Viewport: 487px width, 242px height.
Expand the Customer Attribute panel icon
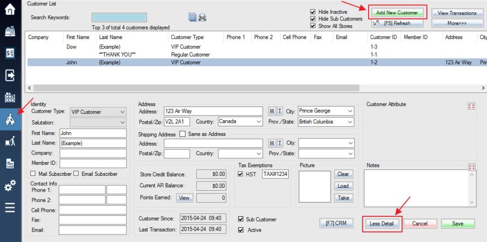tap(471, 106)
